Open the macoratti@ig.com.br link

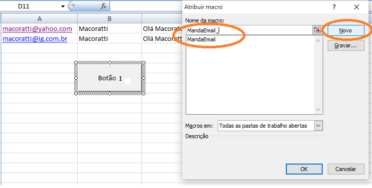point(35,38)
